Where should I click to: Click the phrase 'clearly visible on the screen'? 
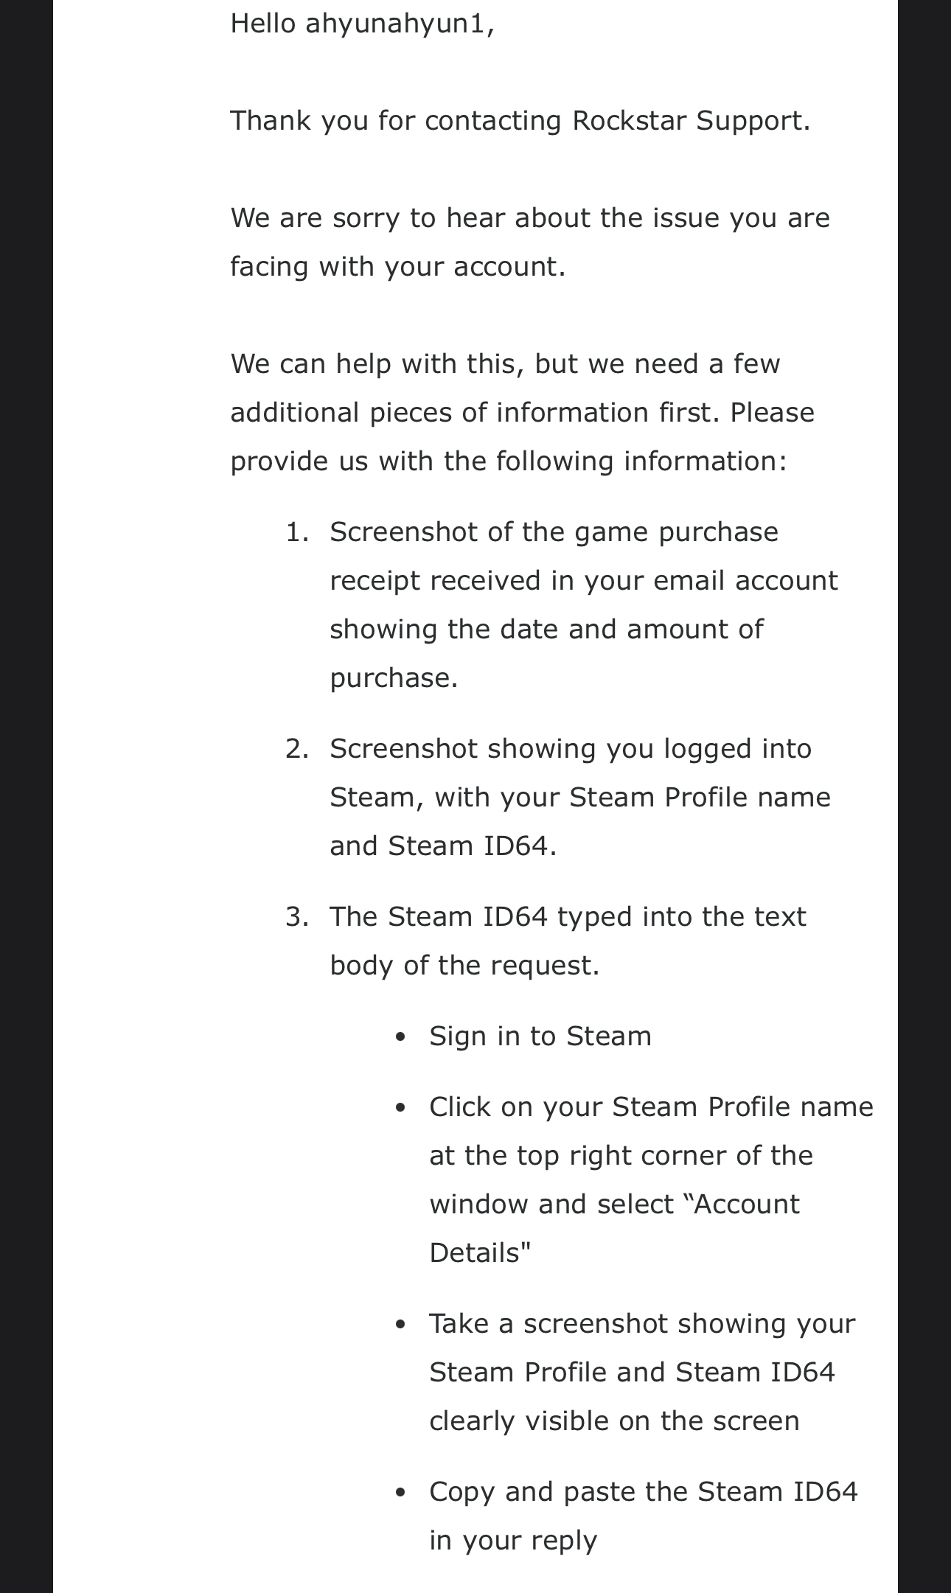pos(614,1421)
